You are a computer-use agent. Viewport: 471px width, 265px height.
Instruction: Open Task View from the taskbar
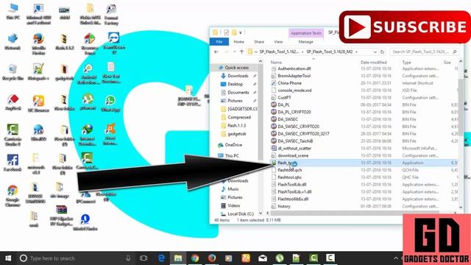pos(144,258)
